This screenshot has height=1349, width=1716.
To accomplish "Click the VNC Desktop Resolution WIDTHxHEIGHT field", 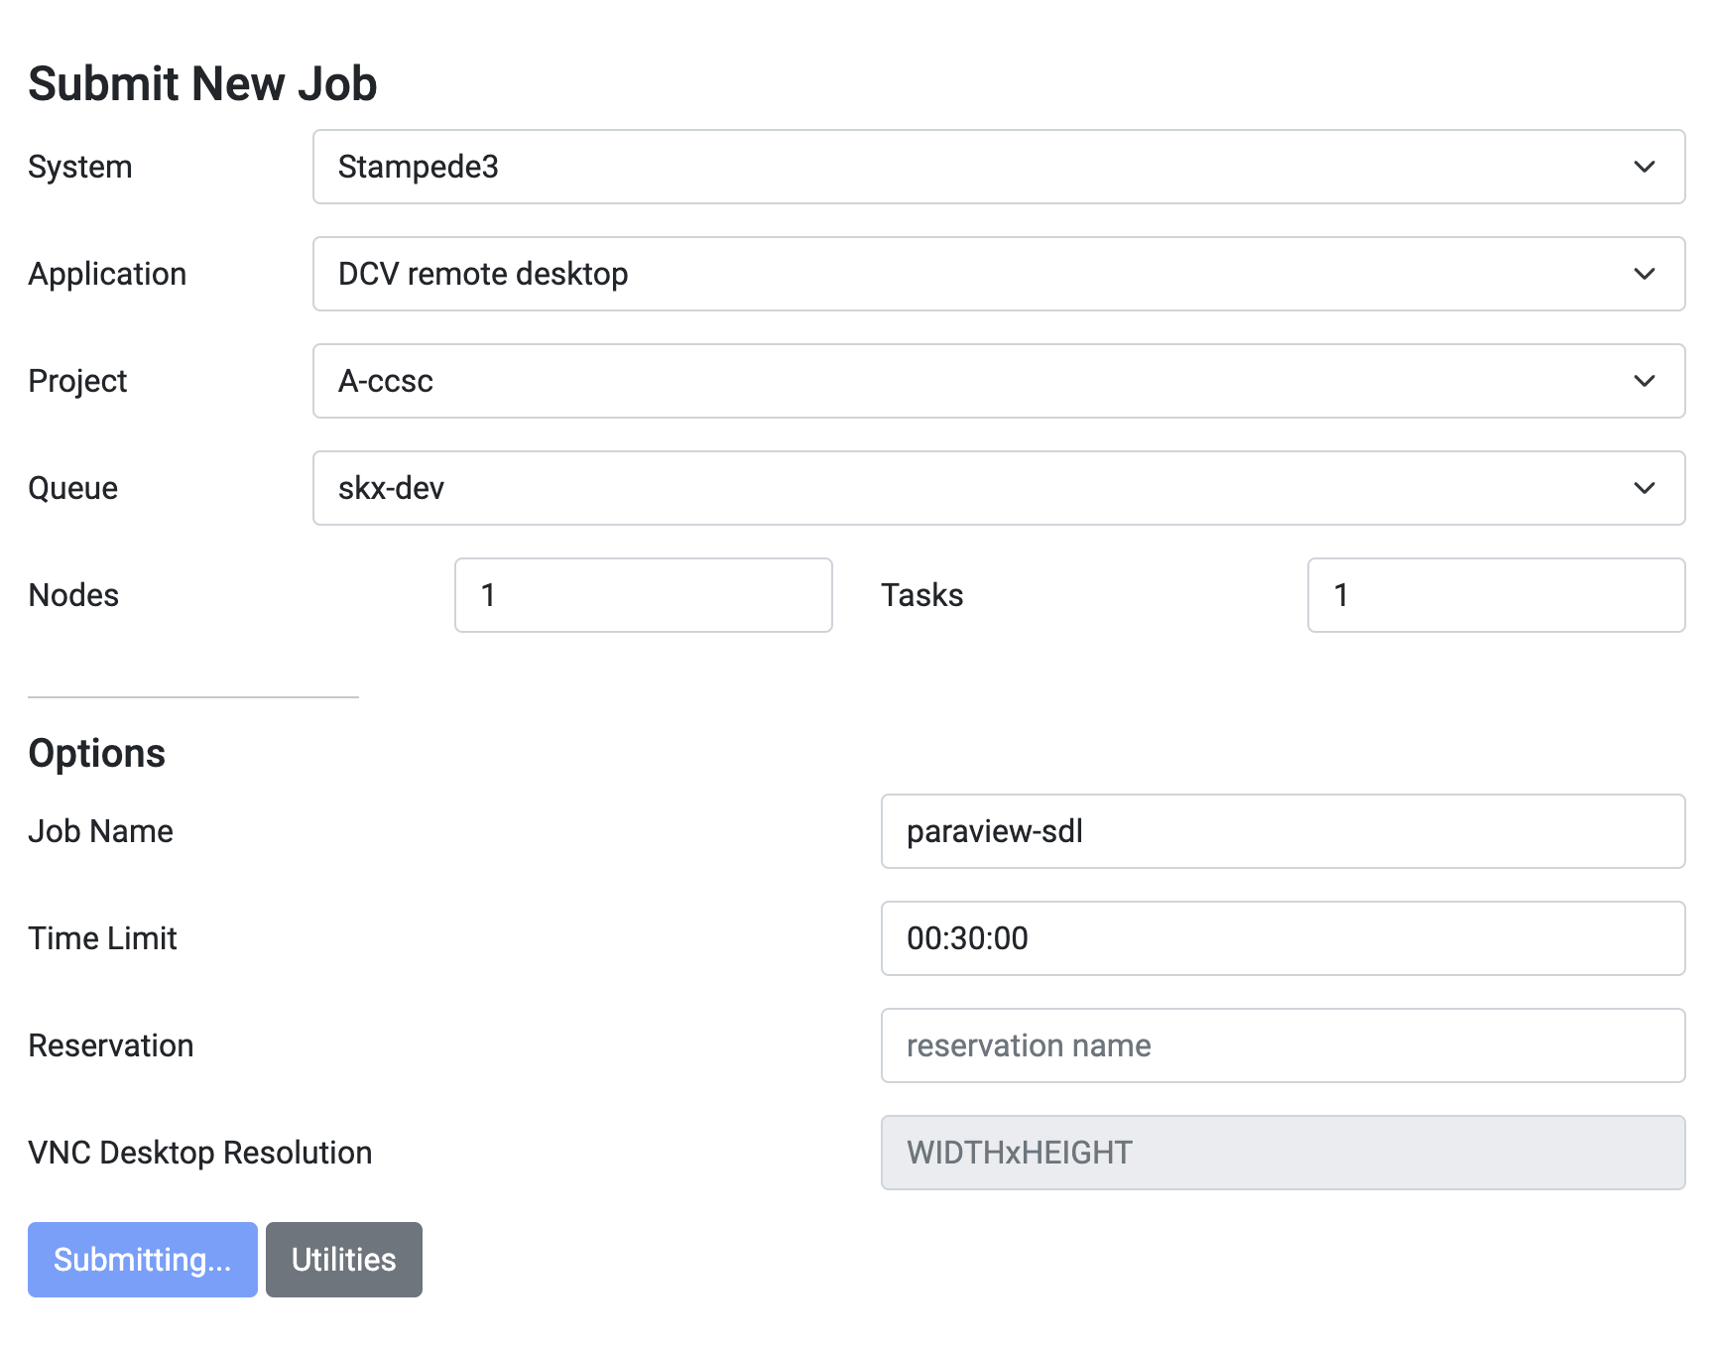I will tap(1284, 1153).
